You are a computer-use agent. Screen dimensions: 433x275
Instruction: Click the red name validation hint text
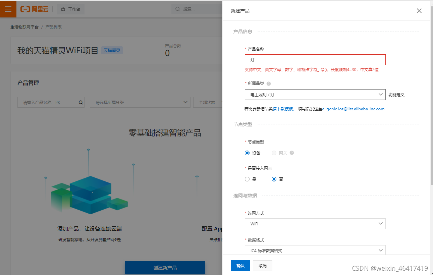click(312, 70)
